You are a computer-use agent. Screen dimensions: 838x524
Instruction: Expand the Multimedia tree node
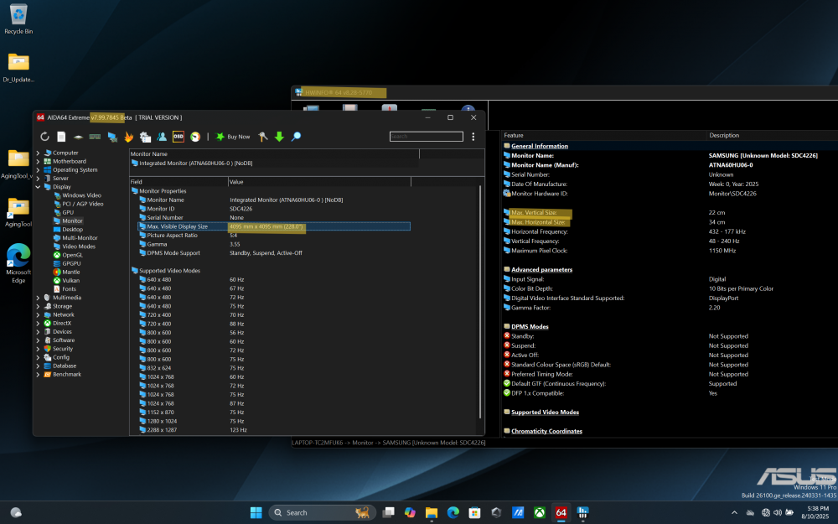click(38, 298)
